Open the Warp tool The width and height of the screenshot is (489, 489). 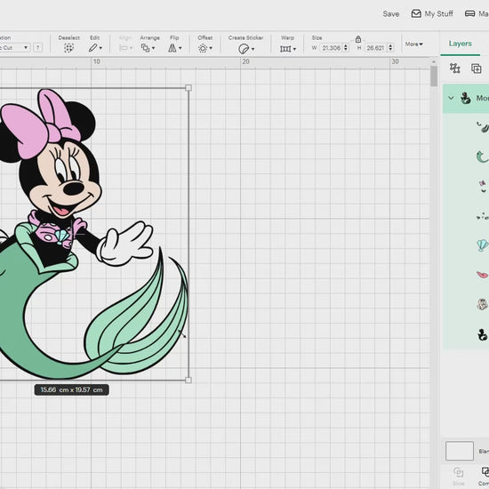point(285,49)
